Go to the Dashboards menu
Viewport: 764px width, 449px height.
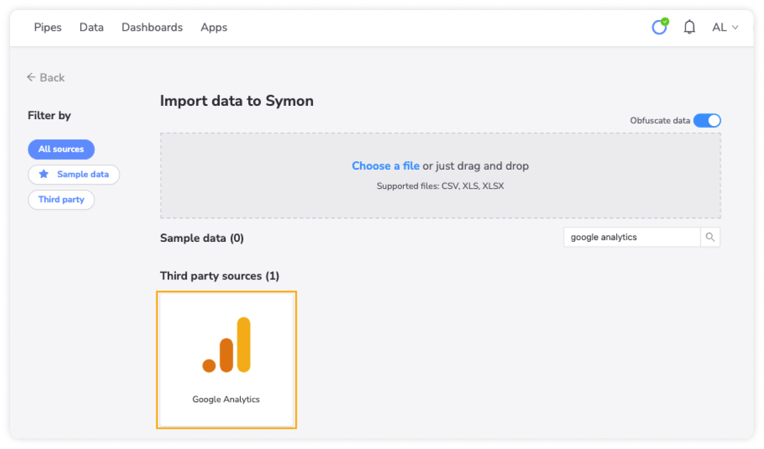(152, 27)
